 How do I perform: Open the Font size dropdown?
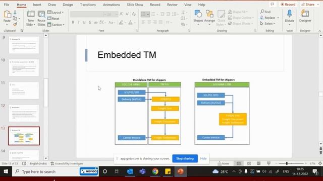(116, 14)
